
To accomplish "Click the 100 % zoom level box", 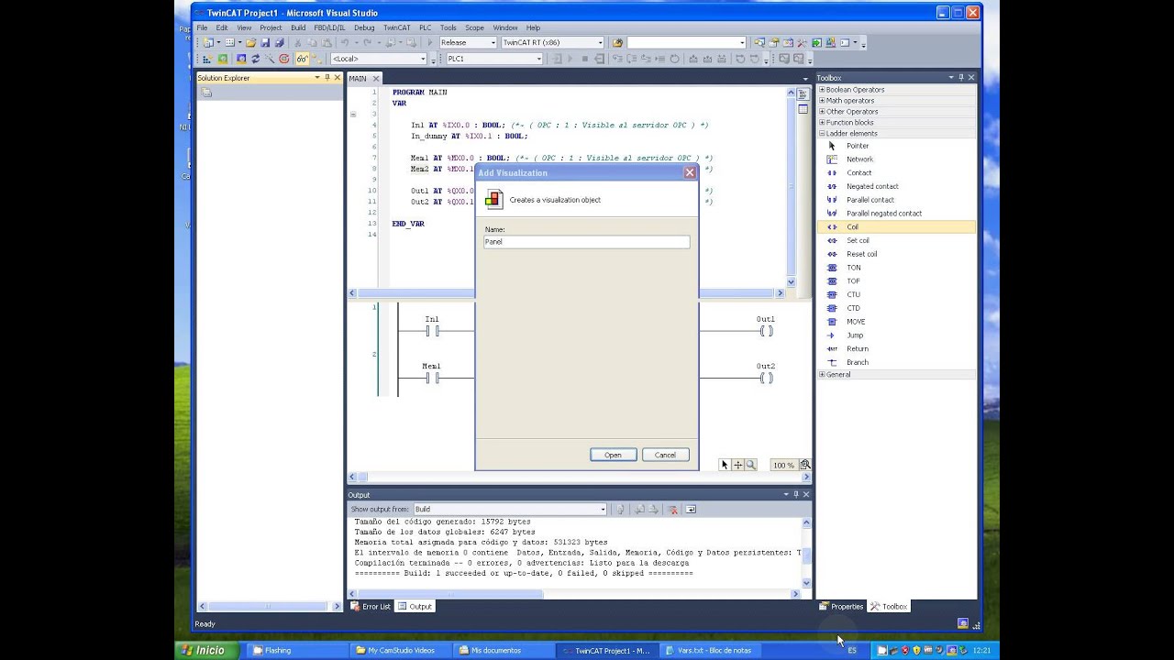I will [x=783, y=465].
